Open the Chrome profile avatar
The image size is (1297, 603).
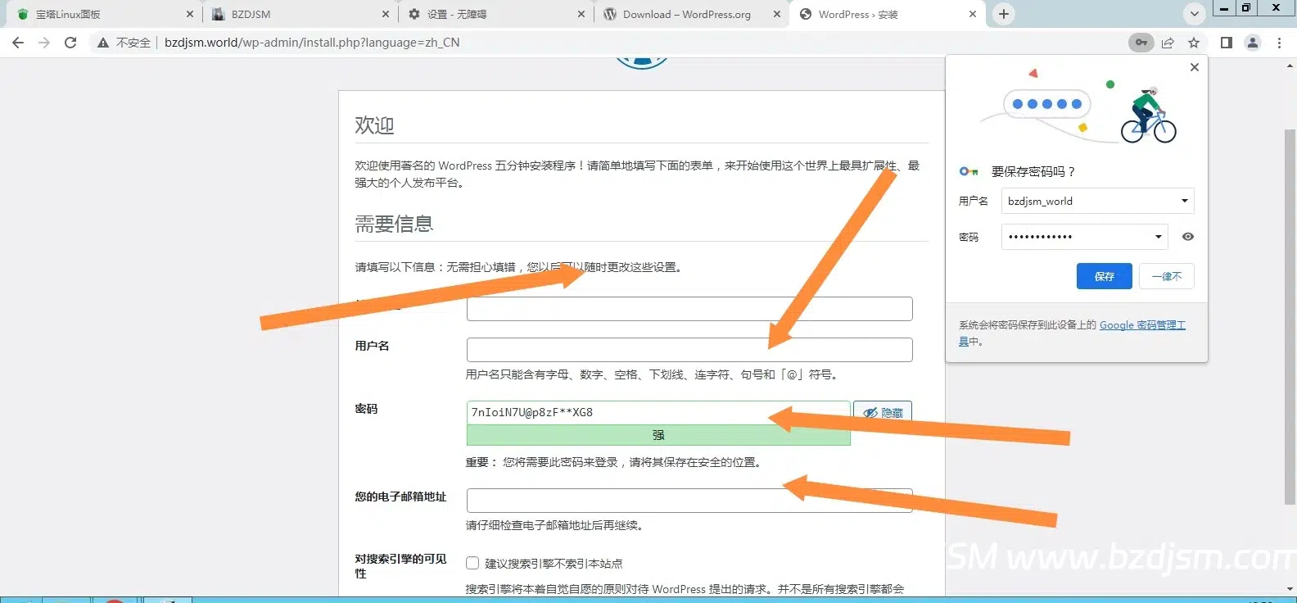coord(1253,43)
